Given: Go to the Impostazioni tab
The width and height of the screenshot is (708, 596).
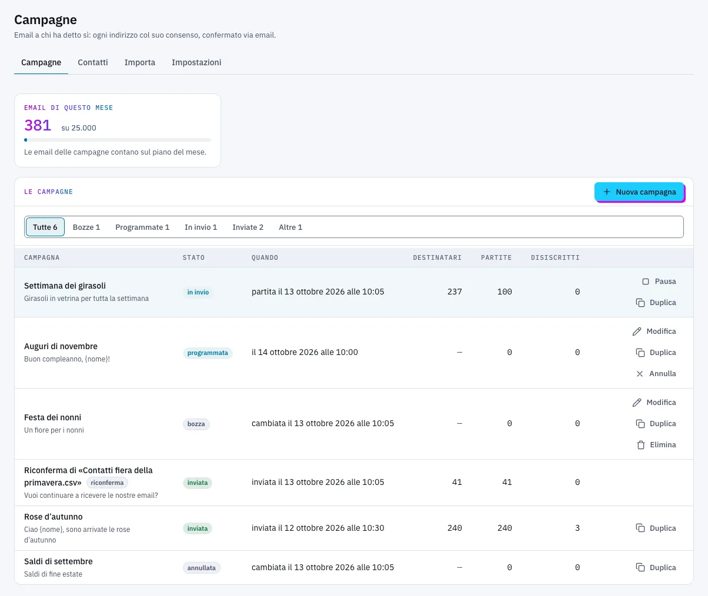Looking at the screenshot, I should [196, 62].
